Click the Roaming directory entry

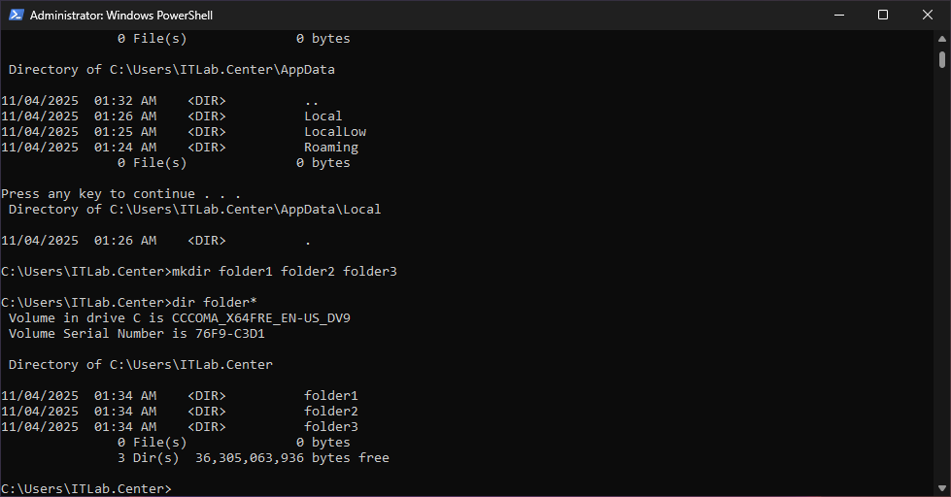tap(330, 148)
